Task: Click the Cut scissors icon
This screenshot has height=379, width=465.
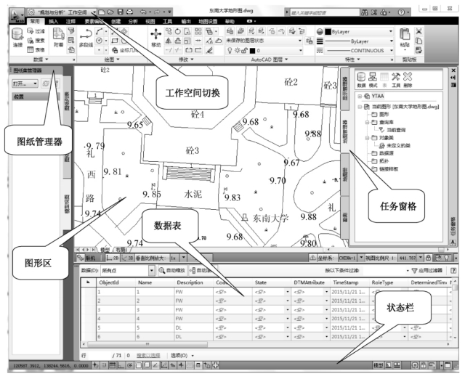Action: [x=418, y=31]
